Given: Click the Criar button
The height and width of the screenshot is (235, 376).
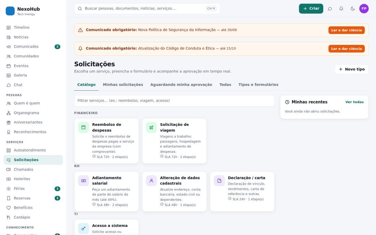Looking at the screenshot, I should (311, 9).
